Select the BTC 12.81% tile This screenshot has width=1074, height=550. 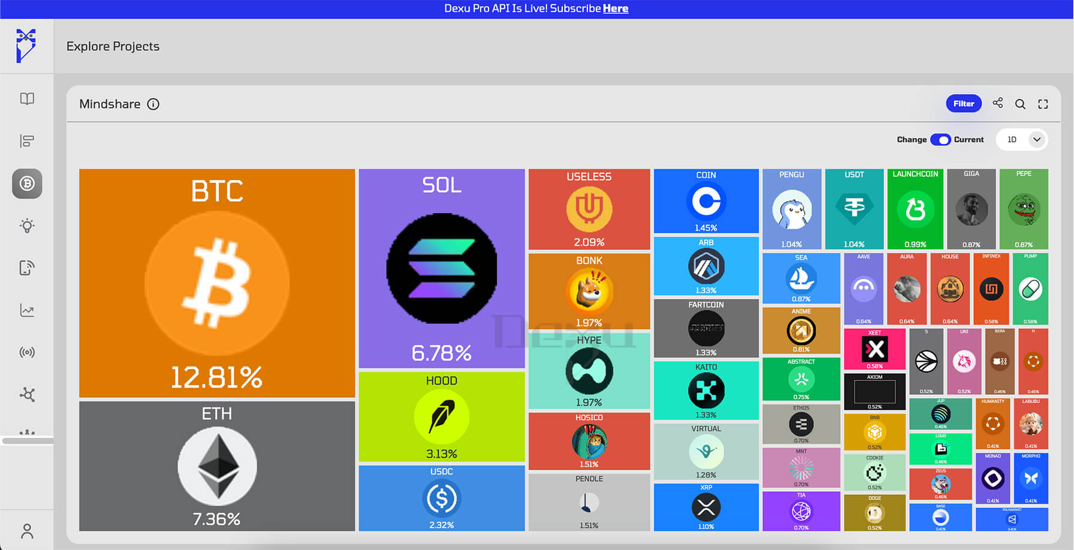point(217,283)
